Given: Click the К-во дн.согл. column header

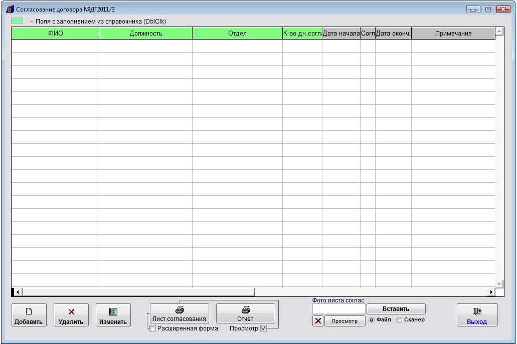Looking at the screenshot, I should tap(302, 33).
